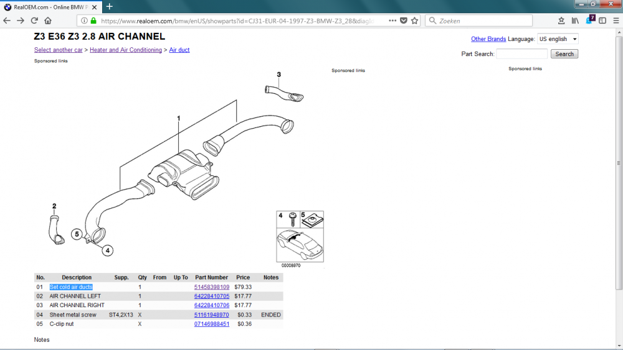Open the page actions three-dot menu

tap(392, 21)
